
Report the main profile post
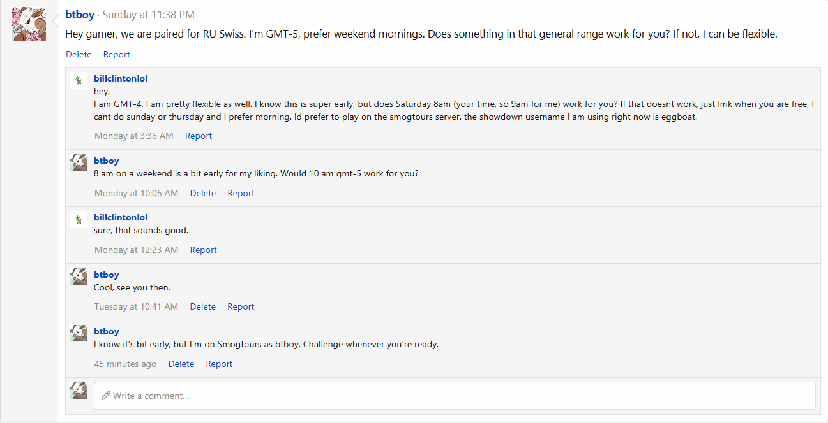[x=117, y=55]
